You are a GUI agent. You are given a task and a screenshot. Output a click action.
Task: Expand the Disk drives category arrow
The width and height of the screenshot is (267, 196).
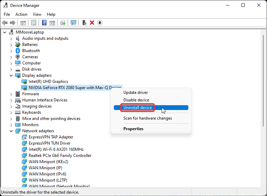click(11, 69)
